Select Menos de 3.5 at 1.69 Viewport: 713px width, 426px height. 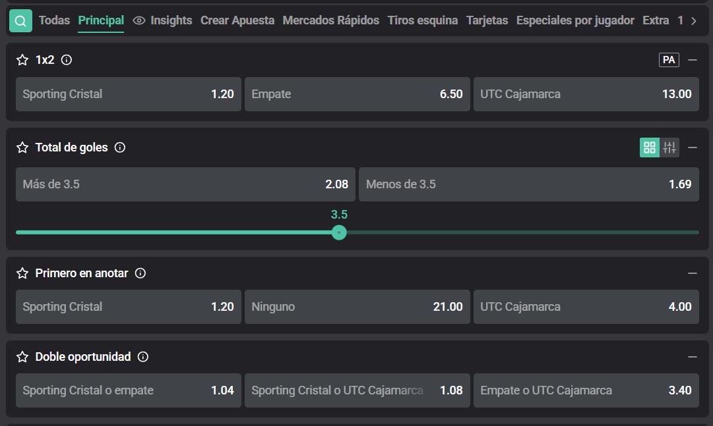point(529,184)
